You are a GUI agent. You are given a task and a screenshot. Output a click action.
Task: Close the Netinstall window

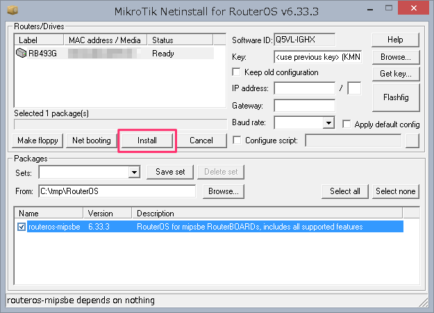[414, 8]
